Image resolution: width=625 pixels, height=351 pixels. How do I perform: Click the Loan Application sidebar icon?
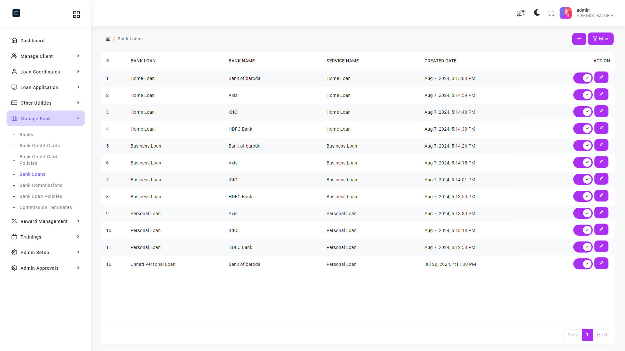pos(14,87)
